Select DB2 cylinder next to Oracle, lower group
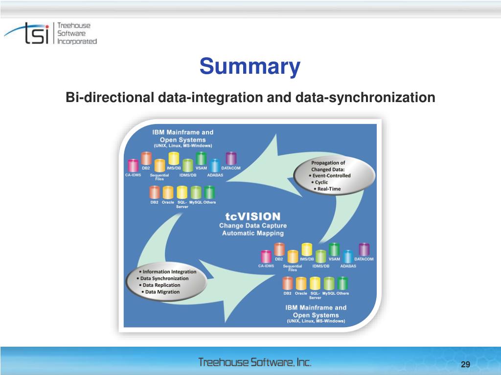The height and width of the screenshot is (375, 501). 288,284
